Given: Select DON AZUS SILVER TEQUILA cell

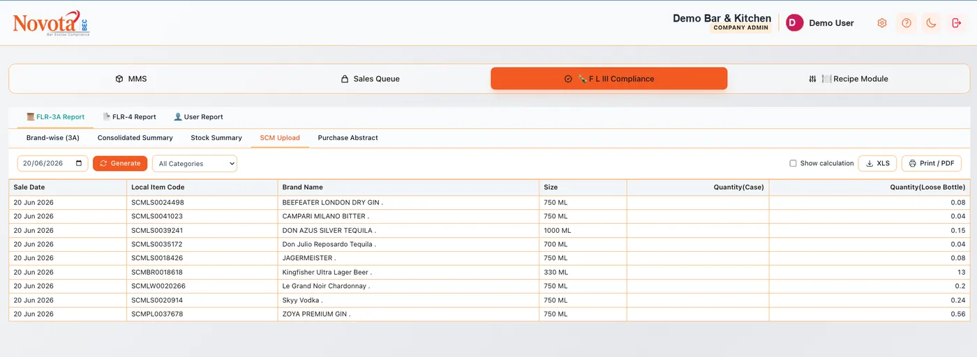Looking at the screenshot, I should [x=409, y=230].
